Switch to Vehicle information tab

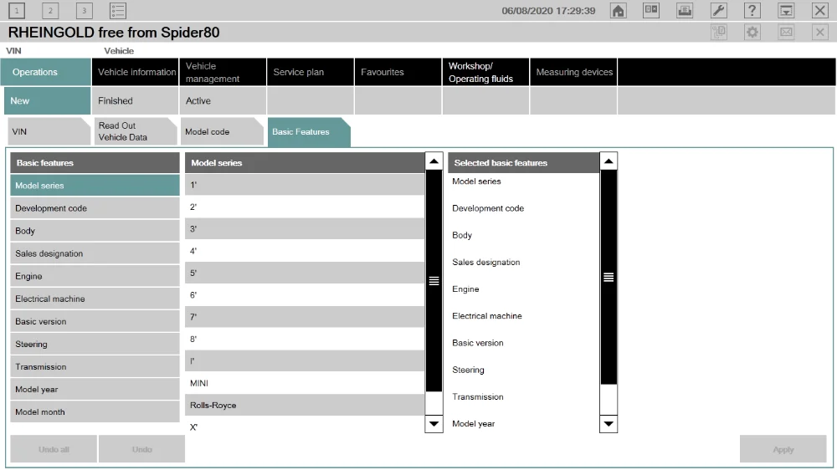tap(136, 72)
